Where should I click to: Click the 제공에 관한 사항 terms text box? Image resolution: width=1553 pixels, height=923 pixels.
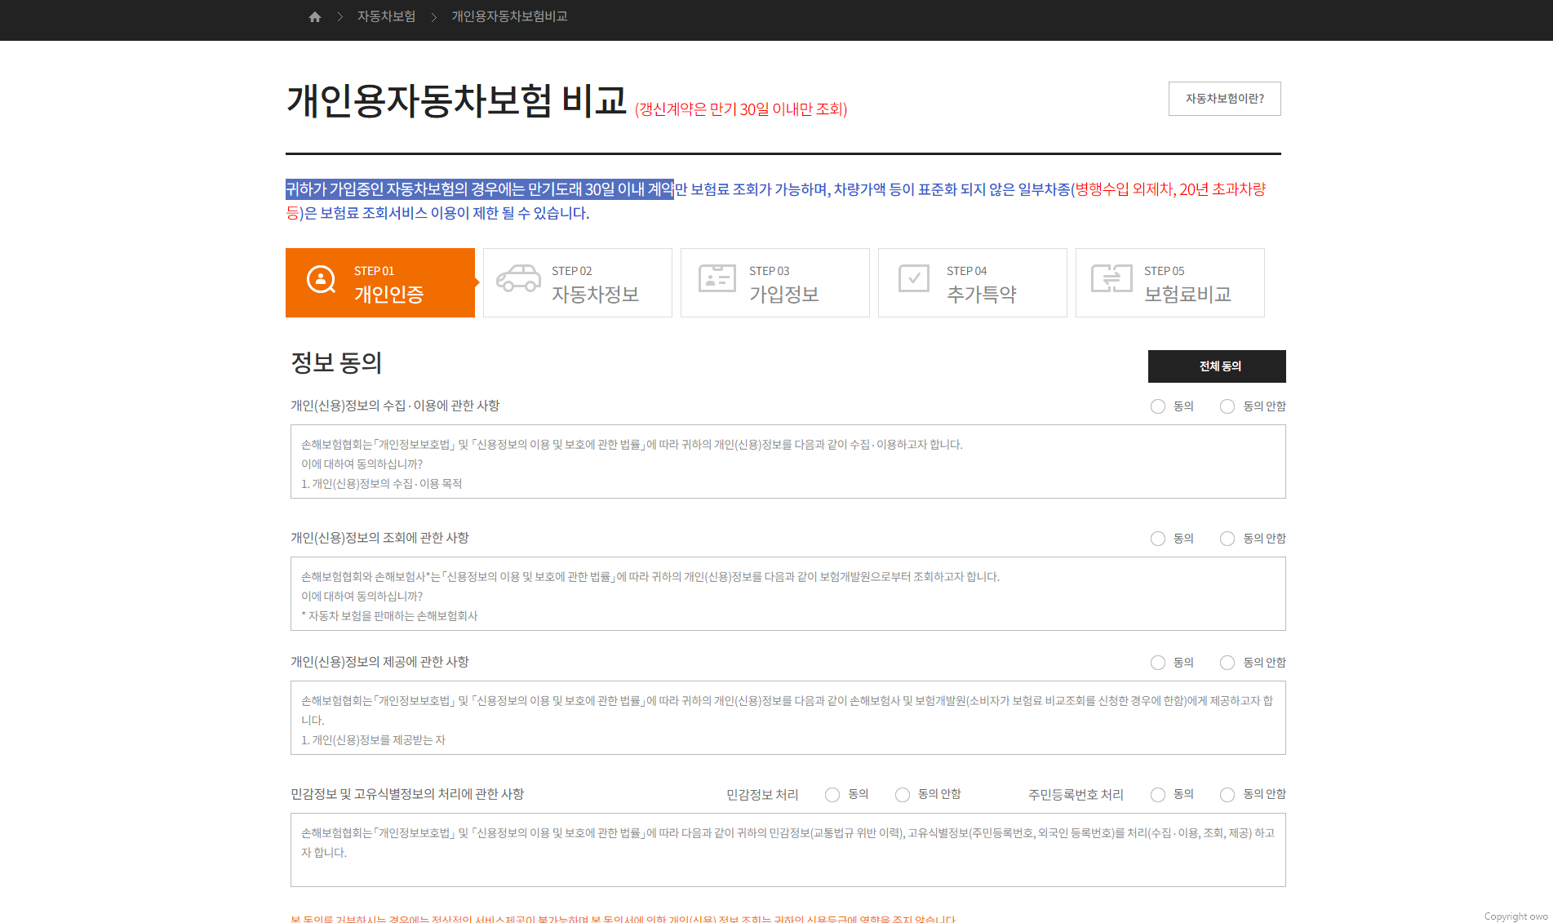pos(788,717)
